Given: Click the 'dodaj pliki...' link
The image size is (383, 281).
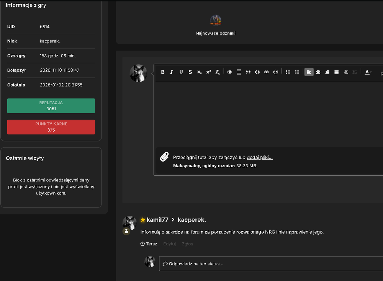Looking at the screenshot, I should [260, 157].
